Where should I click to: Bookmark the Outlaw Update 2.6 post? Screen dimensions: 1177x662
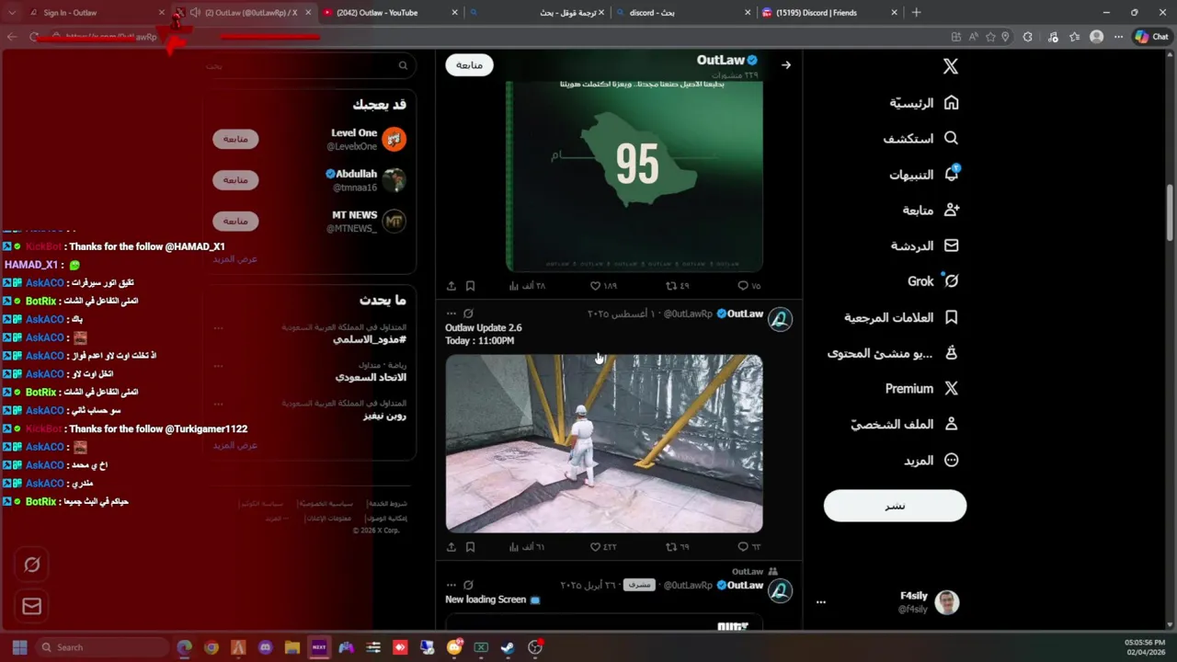point(470,547)
